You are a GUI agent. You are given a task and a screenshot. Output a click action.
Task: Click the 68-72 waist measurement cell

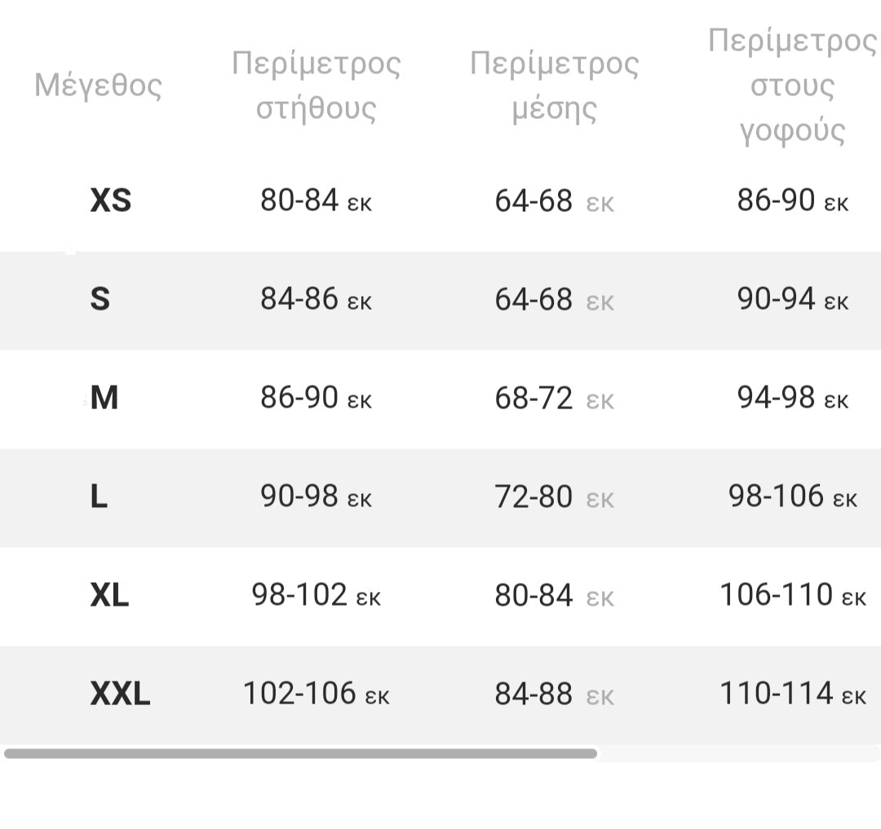[554, 399]
